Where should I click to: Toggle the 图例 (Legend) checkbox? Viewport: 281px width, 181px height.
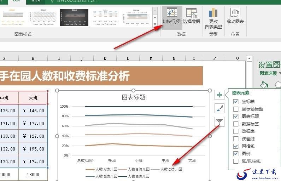[236, 153]
